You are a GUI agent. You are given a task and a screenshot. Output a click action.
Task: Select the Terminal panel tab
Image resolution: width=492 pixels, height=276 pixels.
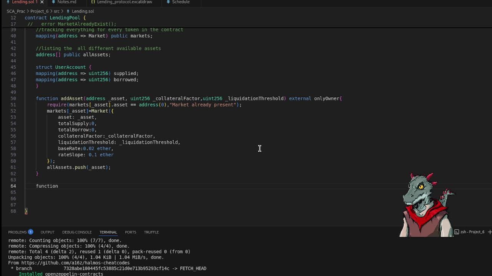(x=108, y=232)
